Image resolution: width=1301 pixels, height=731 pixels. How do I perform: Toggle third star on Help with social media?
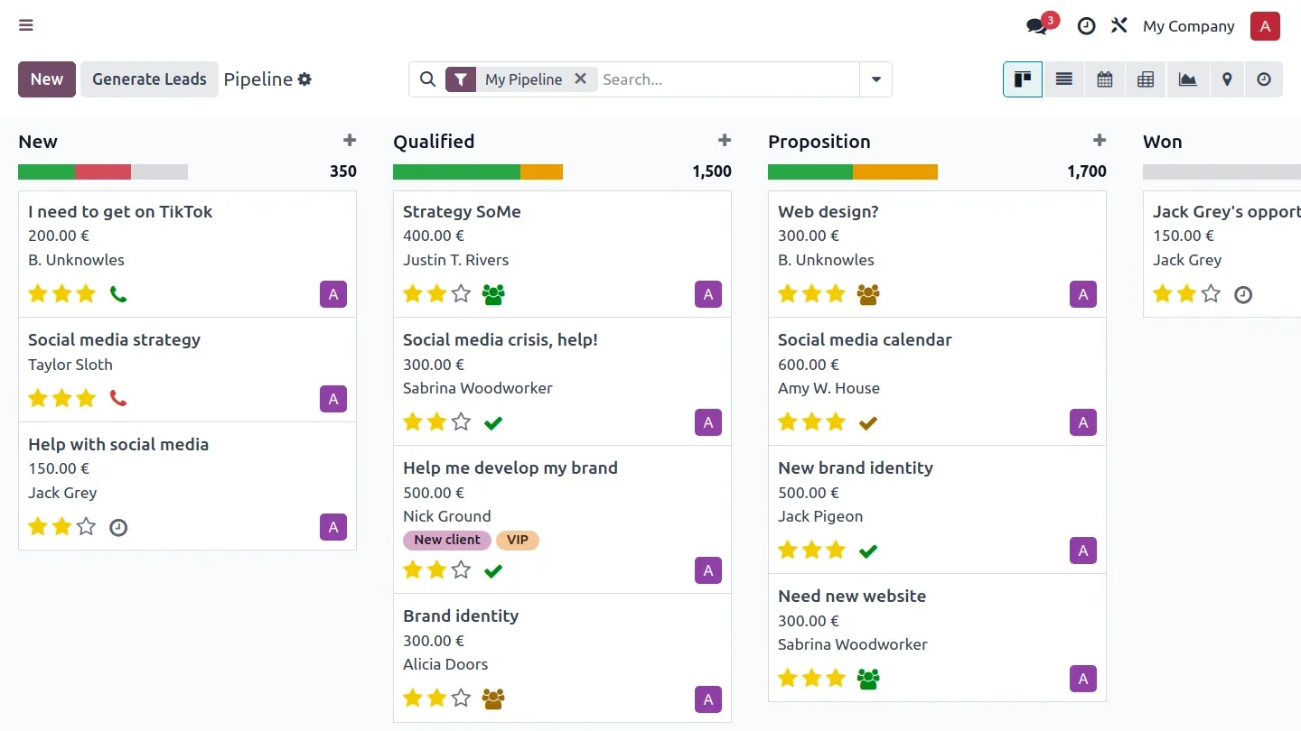point(87,526)
